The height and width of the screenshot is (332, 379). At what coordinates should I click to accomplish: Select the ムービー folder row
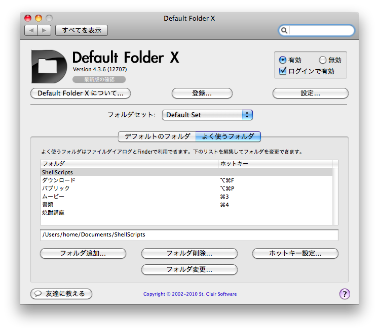point(186,197)
